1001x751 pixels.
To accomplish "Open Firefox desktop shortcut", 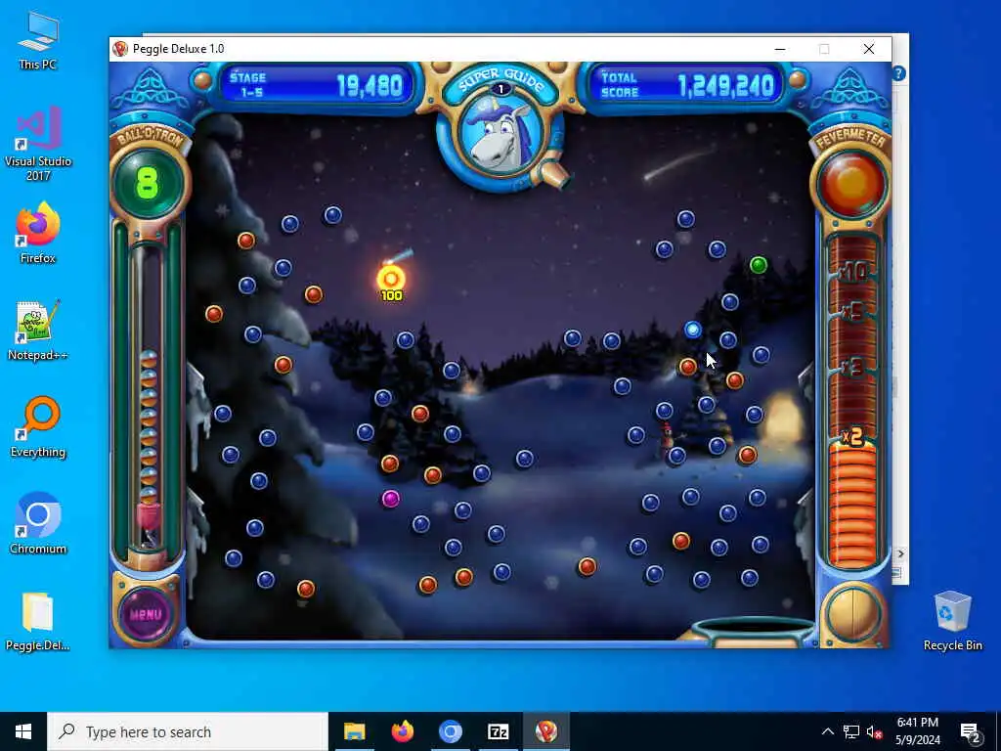I will pyautogui.click(x=38, y=233).
